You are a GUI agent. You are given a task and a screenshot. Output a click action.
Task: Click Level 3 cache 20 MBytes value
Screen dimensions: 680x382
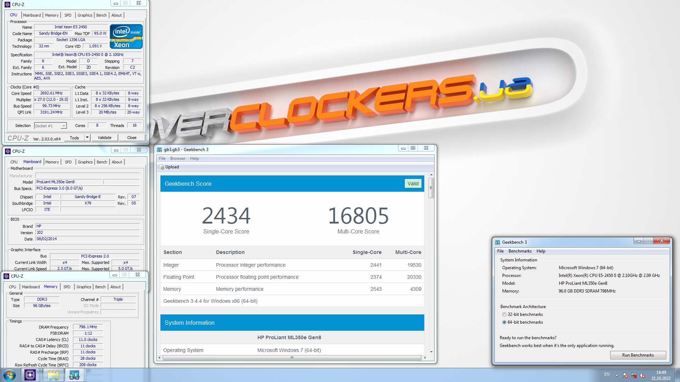pos(108,112)
